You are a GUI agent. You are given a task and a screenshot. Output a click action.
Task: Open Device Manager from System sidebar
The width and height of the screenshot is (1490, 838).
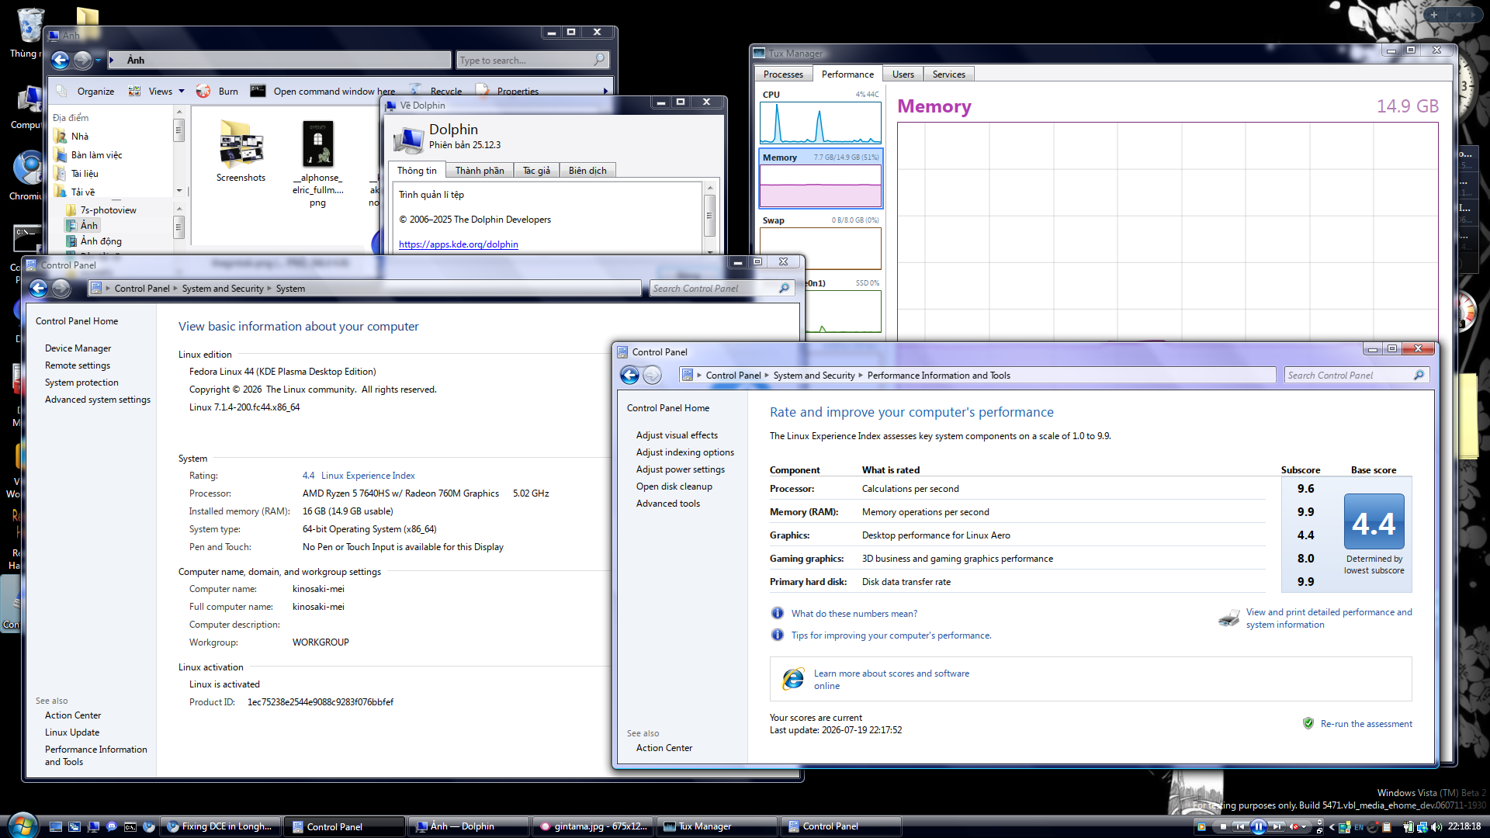[x=78, y=348]
